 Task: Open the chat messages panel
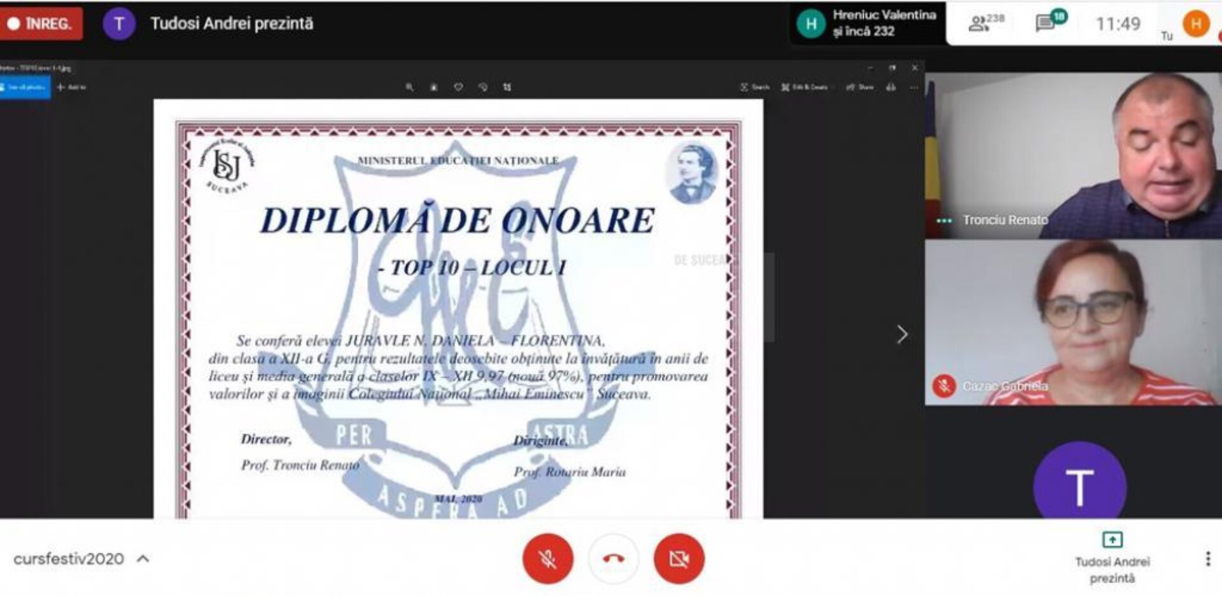point(1050,22)
